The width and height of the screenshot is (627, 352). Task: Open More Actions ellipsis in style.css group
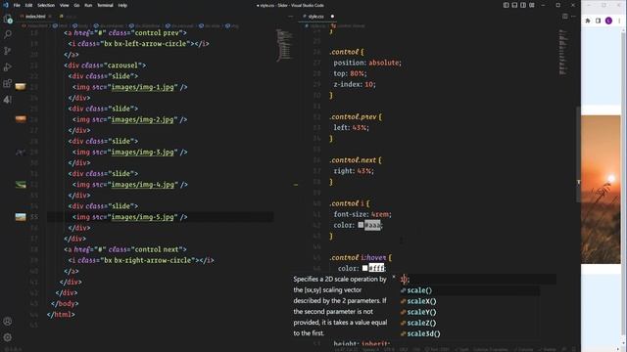point(574,17)
